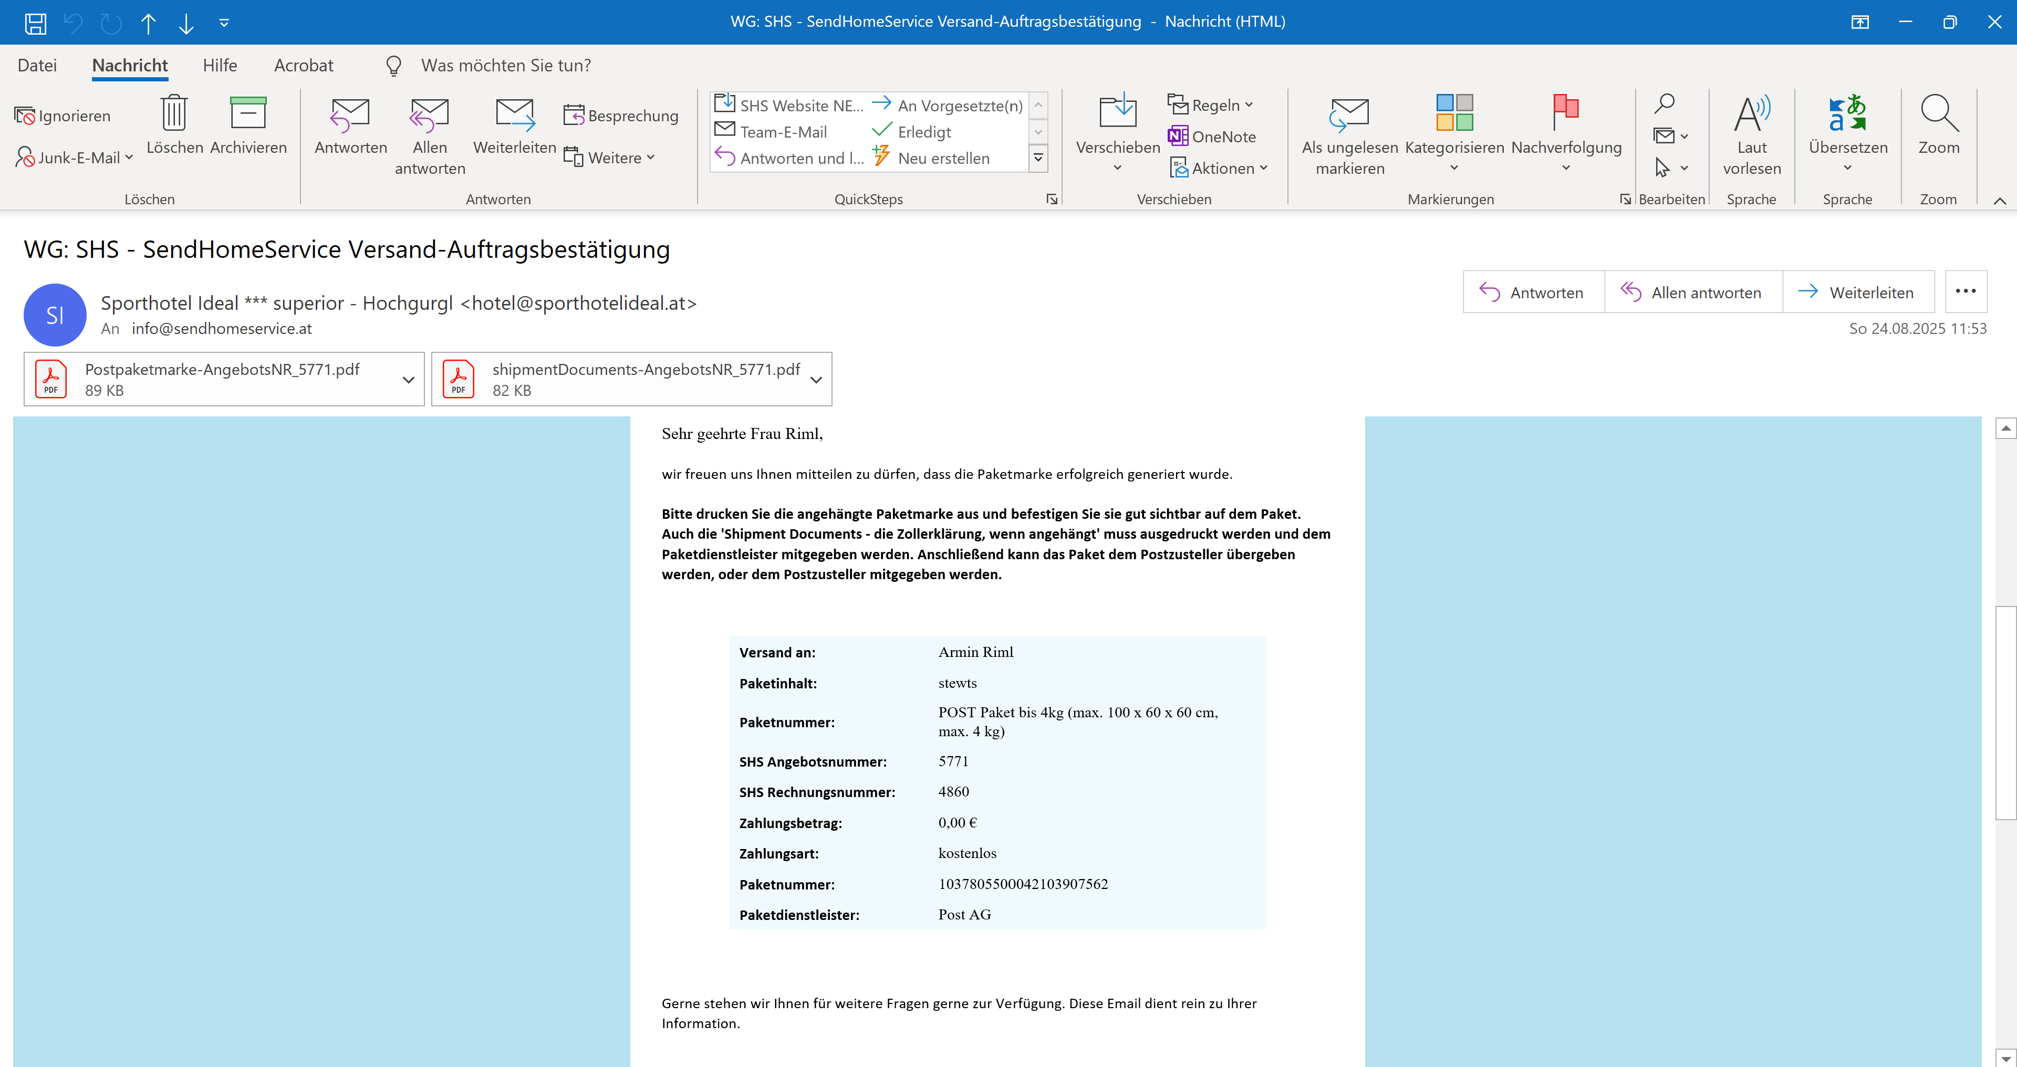This screenshot has width=2017, height=1067.
Task: Click the message body scrollbar down arrow
Action: (2005, 1058)
